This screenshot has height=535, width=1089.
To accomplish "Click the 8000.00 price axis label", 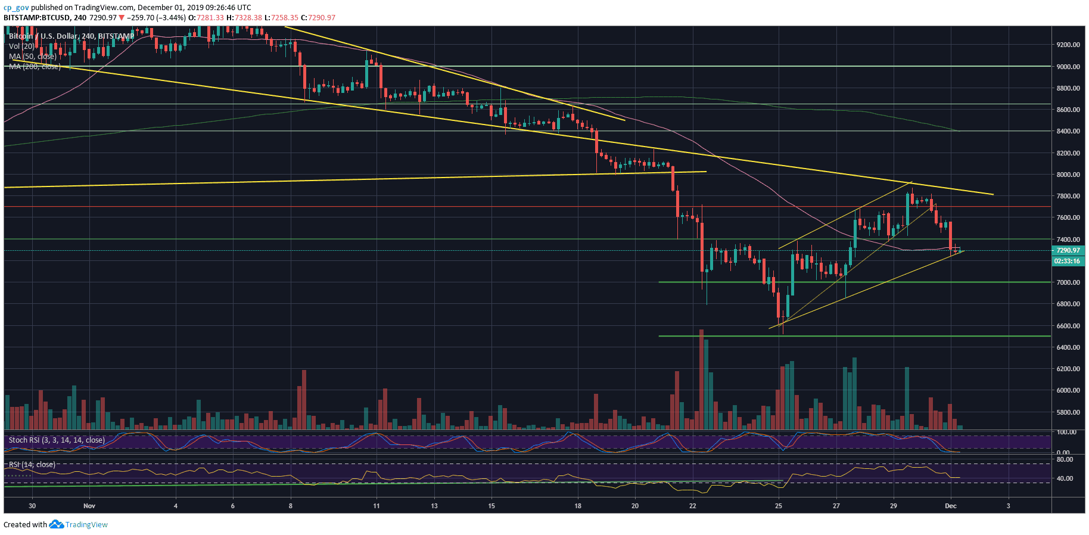I will pyautogui.click(x=1068, y=175).
